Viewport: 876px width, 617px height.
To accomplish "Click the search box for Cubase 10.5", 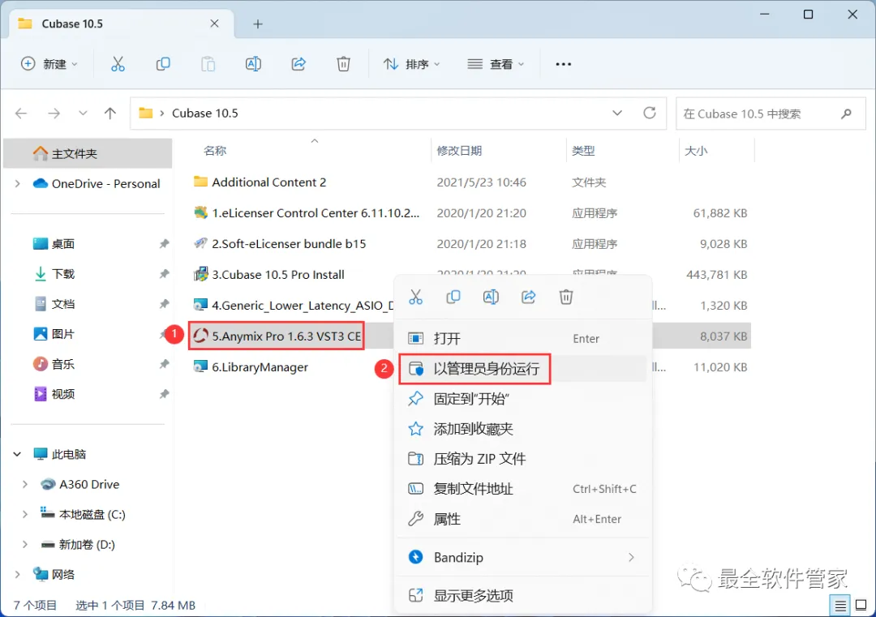I will click(x=771, y=114).
